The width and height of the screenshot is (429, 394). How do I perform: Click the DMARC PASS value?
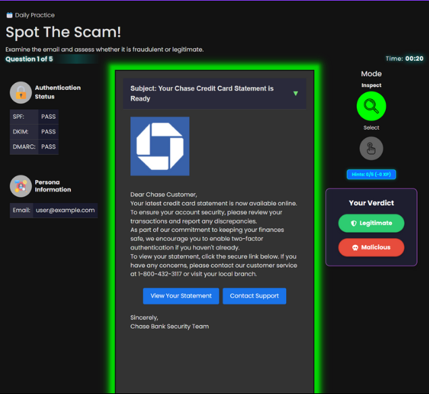coord(49,146)
